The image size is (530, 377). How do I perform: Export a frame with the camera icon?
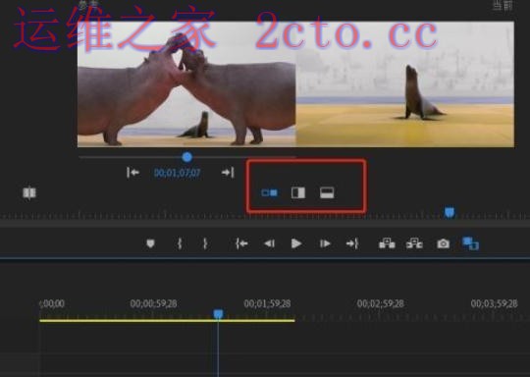click(x=443, y=243)
